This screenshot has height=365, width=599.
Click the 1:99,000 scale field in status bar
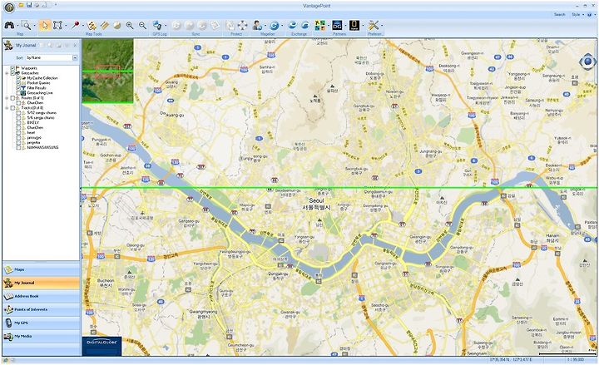coord(576,360)
